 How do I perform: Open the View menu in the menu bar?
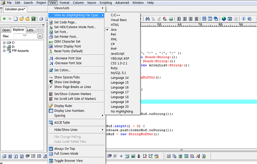point(53,3)
